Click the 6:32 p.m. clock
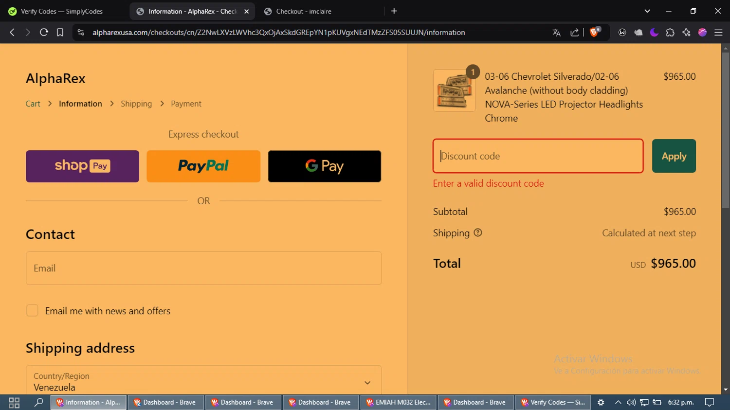This screenshot has width=730, height=410. [681, 402]
